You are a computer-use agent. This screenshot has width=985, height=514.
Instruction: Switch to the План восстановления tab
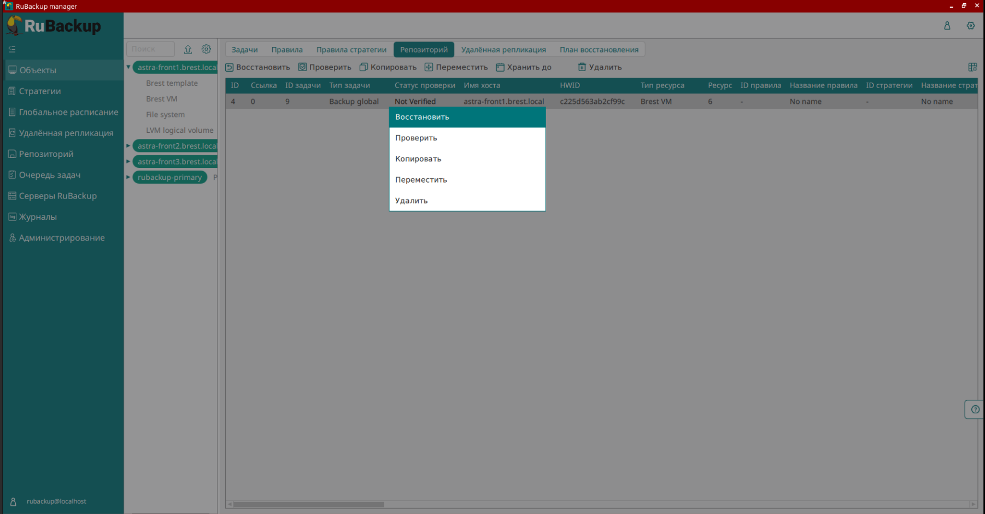click(599, 50)
